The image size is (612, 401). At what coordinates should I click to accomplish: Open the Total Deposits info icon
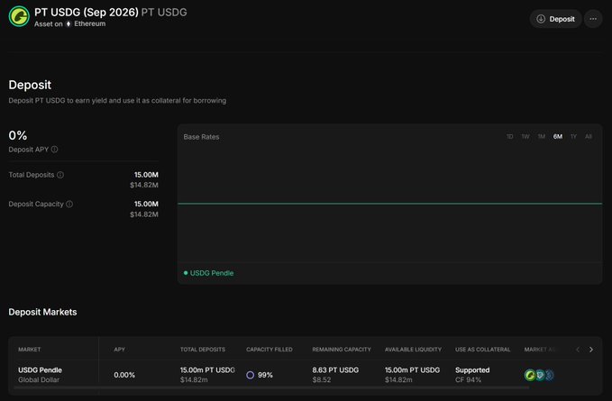pos(60,175)
